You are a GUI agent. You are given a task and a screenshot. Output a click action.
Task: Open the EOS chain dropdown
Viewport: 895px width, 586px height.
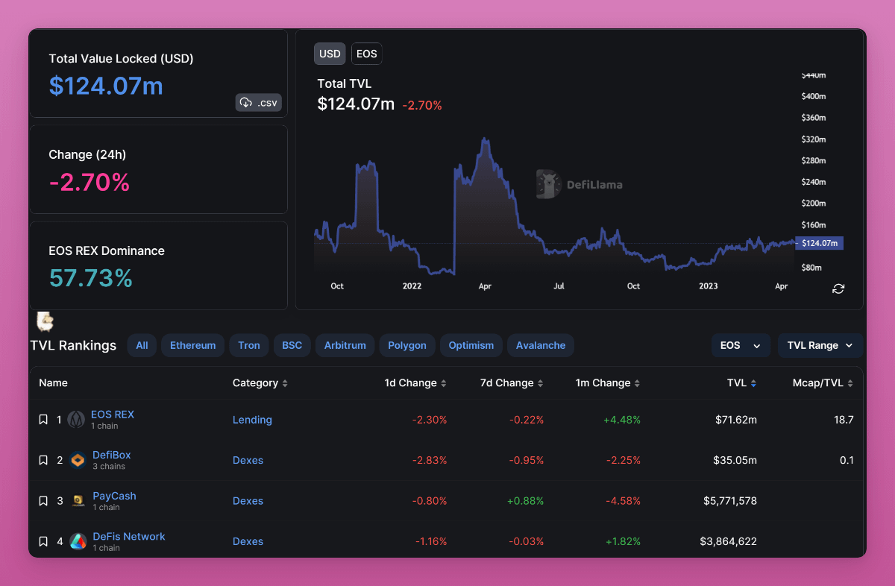pyautogui.click(x=740, y=345)
